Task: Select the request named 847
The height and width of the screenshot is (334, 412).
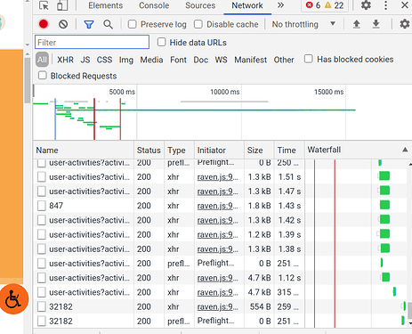Action: (x=56, y=206)
